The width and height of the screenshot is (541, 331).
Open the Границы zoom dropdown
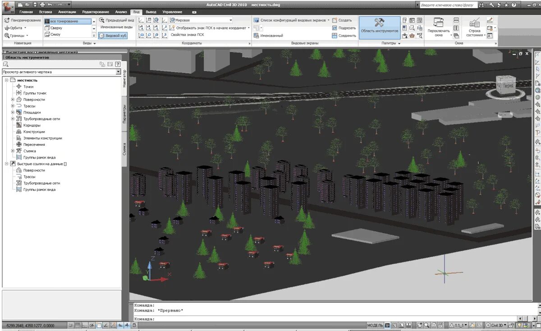coord(27,35)
